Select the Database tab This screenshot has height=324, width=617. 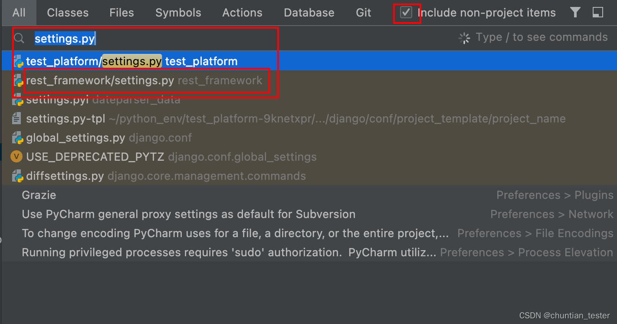309,13
